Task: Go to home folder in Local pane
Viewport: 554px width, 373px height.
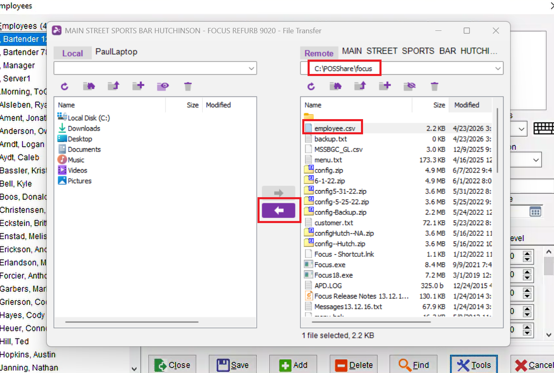Action: point(89,86)
